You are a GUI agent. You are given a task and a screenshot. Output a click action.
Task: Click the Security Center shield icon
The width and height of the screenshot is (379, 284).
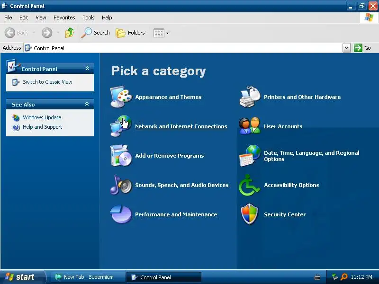(250, 214)
